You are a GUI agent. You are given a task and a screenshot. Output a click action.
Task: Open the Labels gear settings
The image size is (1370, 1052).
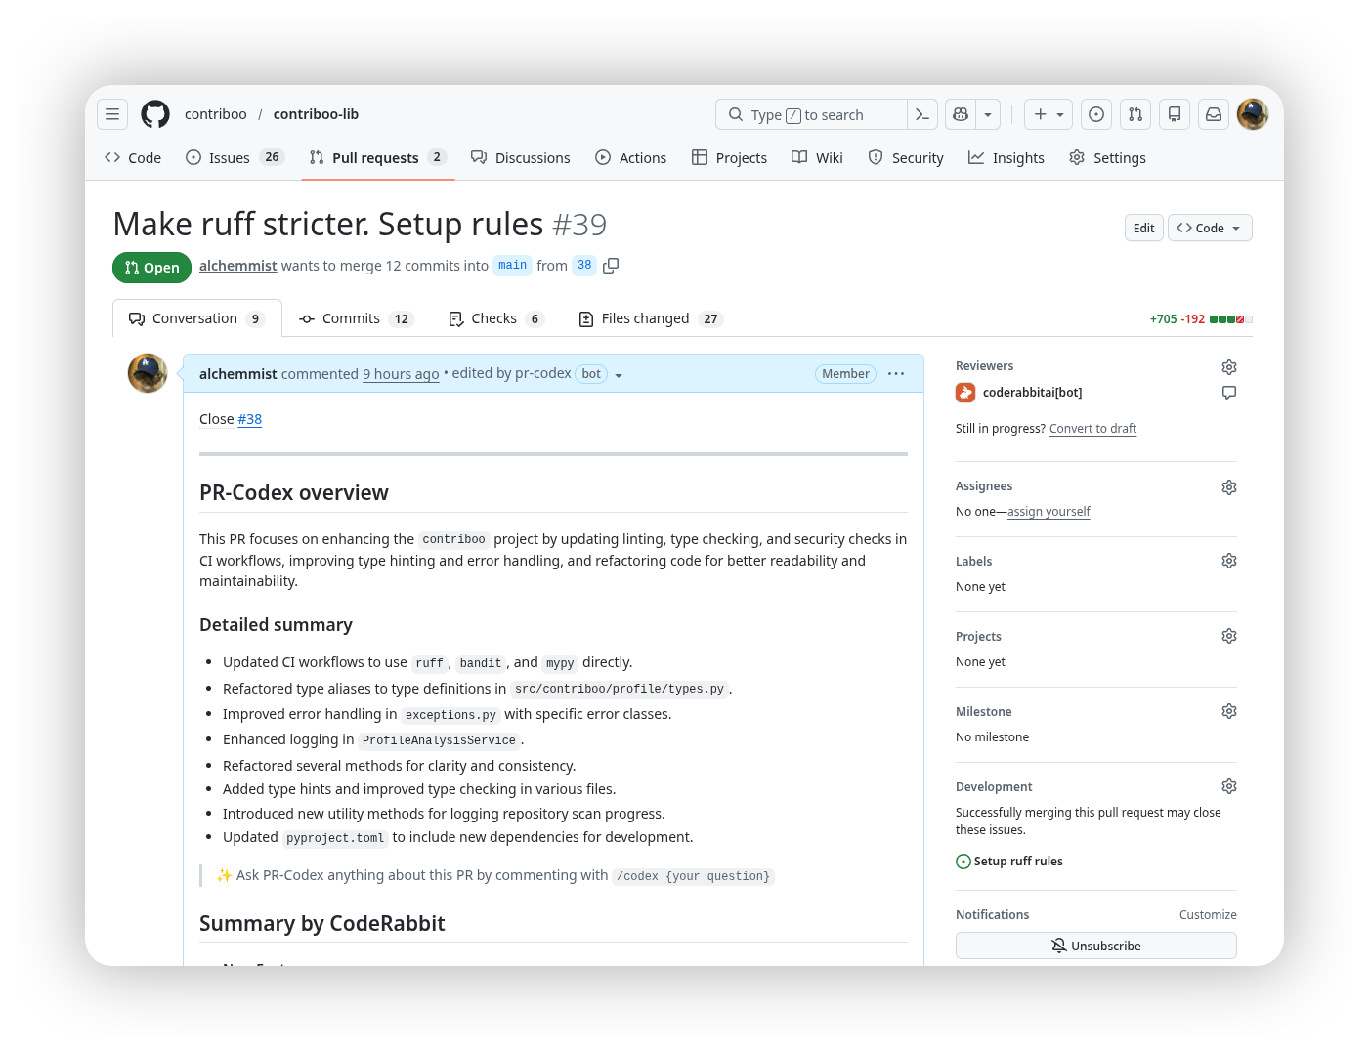[x=1229, y=561]
